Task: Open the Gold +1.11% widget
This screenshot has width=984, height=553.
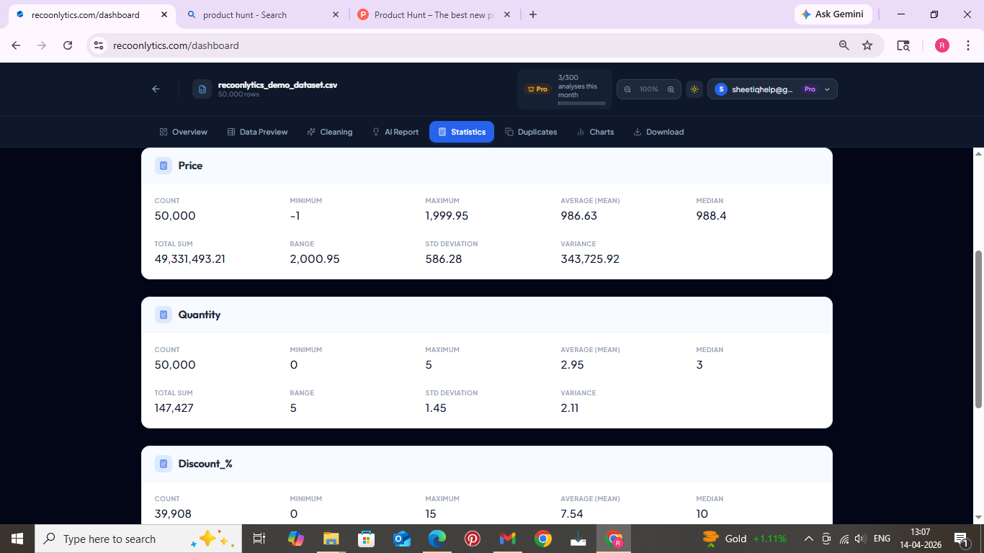Action: point(745,539)
